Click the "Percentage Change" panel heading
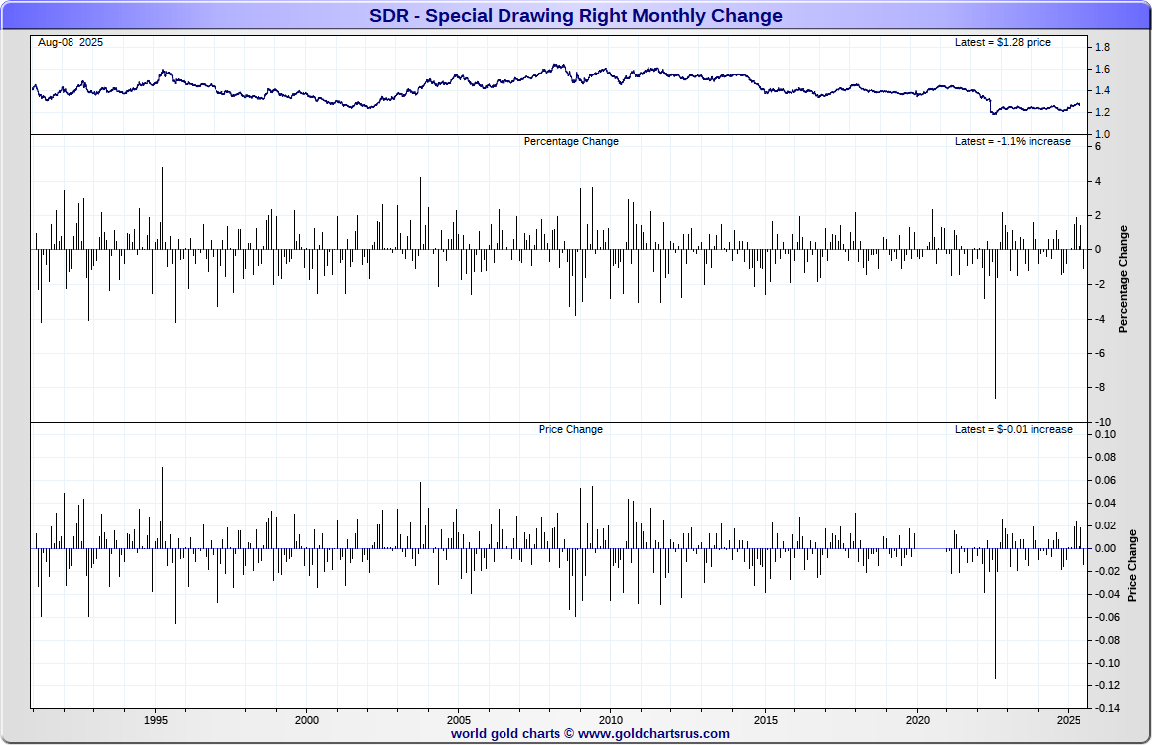The width and height of the screenshot is (1152, 745). click(x=571, y=142)
